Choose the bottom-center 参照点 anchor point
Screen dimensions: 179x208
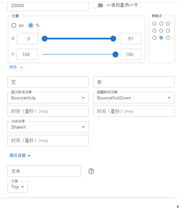(x=161, y=38)
